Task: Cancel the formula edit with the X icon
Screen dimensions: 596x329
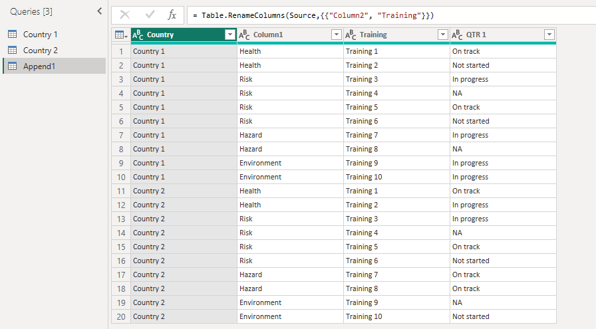Action: (124, 15)
